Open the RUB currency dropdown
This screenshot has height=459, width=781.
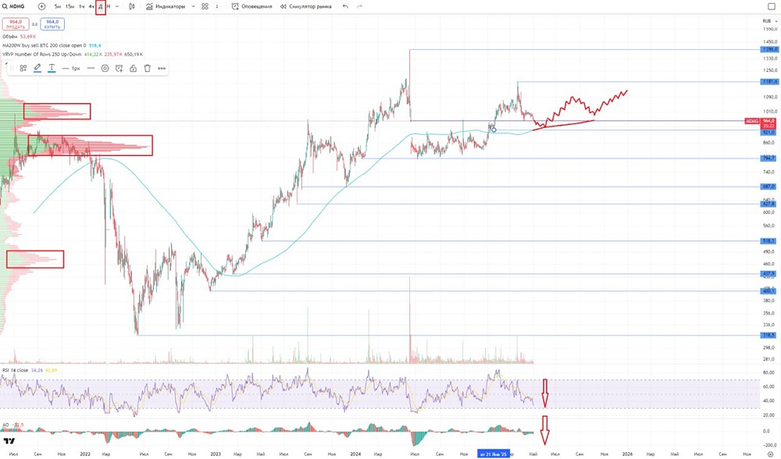(769, 21)
